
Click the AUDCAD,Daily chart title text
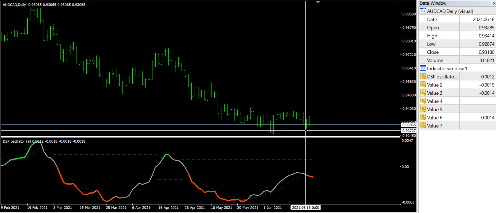point(14,5)
